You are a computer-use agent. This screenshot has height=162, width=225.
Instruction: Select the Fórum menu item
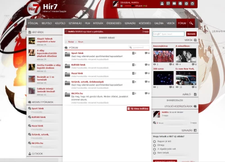coord(182,23)
